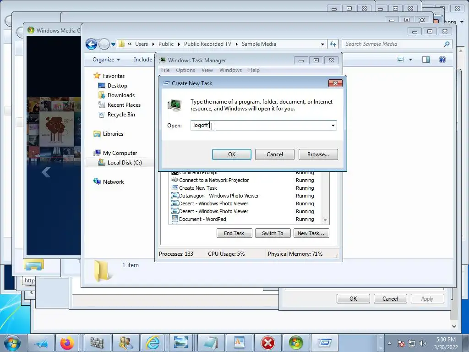
Task: Click Change your view icon in Explorer
Action: pyautogui.click(x=401, y=60)
